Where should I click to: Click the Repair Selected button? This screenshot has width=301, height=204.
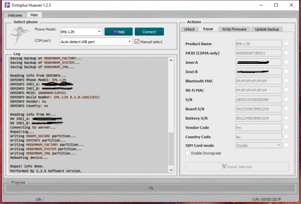click(237, 167)
